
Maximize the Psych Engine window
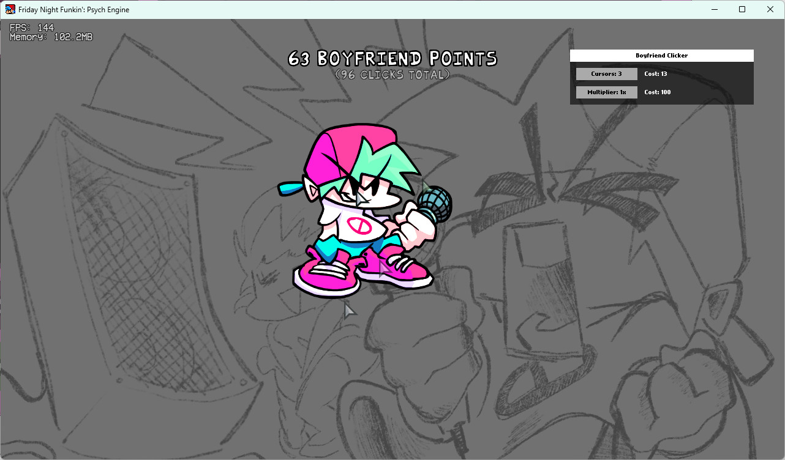tap(742, 10)
